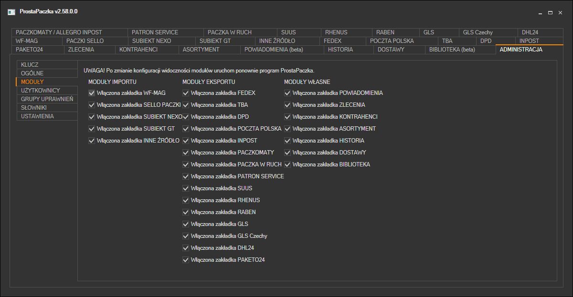Open the PACZKOMATY / ALLEGRO INPOST tab
Viewport: 573px width, 297px height.
pyautogui.click(x=70, y=32)
